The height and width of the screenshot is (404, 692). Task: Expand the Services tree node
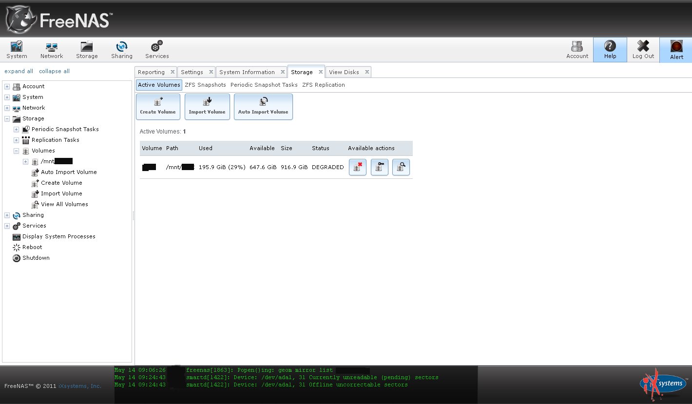click(x=7, y=226)
